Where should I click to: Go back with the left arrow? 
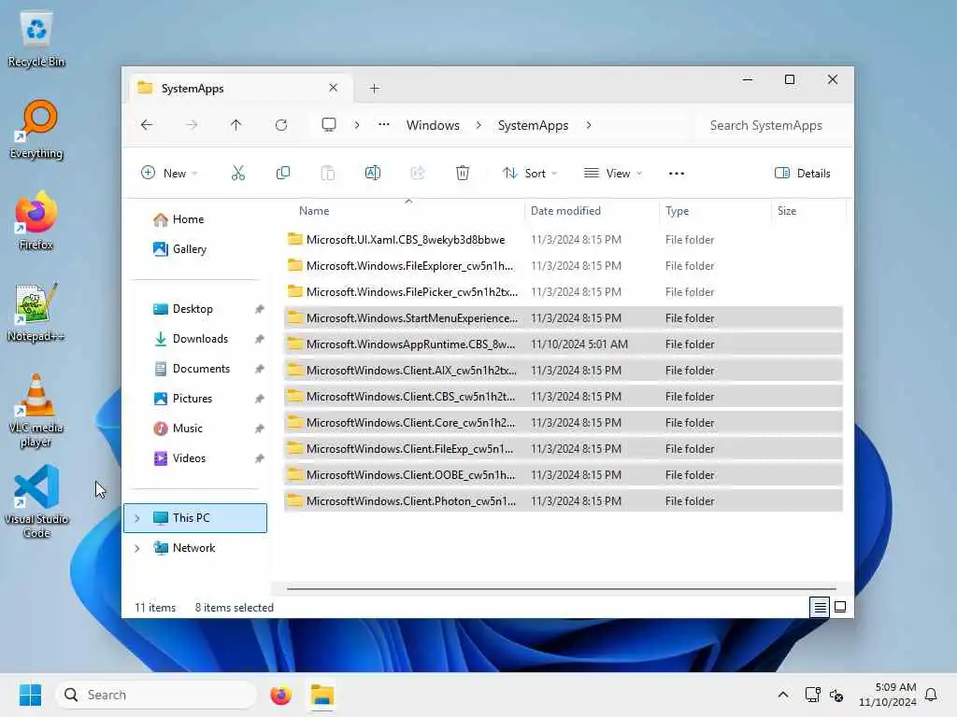(147, 125)
